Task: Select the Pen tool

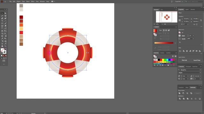Action: tap(2, 18)
